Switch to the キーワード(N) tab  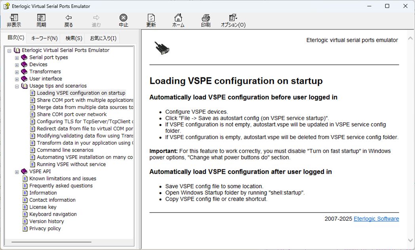[x=44, y=38]
